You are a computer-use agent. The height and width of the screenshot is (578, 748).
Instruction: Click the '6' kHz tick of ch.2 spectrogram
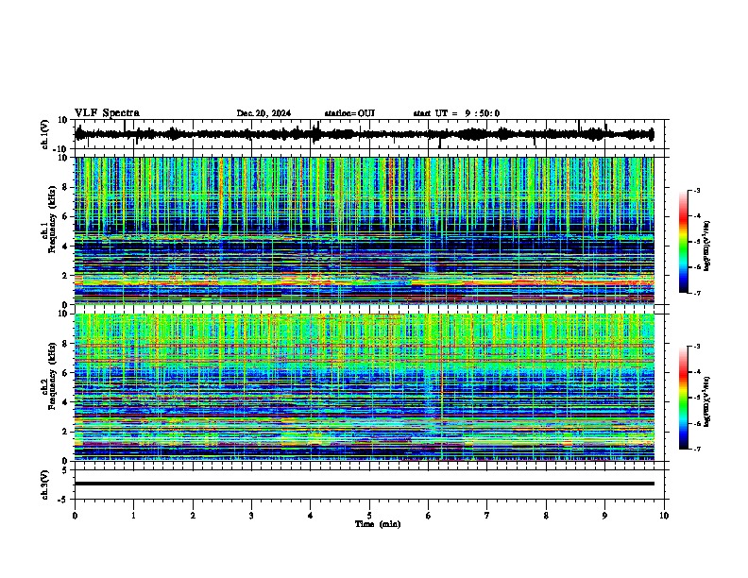click(x=66, y=373)
